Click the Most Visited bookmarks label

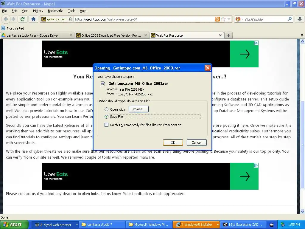15,28
